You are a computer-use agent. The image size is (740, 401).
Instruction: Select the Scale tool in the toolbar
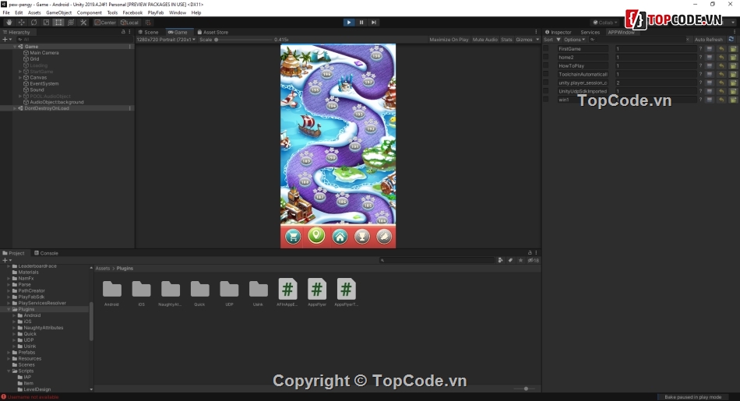46,22
